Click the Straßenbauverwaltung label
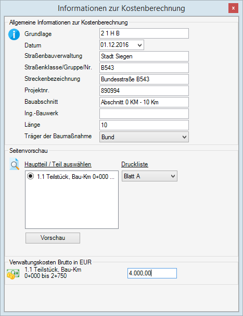The width and height of the screenshot is (243, 316). 53,56
